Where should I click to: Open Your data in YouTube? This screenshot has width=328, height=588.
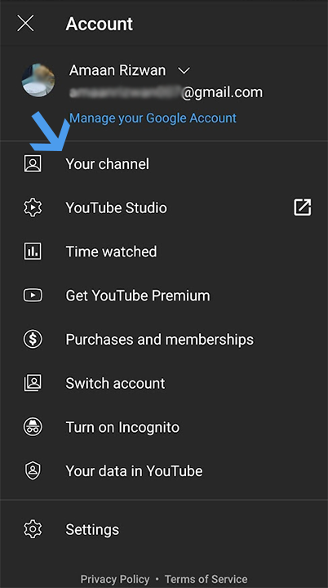[x=134, y=471]
